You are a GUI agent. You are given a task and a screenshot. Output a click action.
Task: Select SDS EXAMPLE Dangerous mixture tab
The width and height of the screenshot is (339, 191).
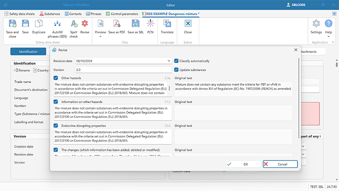click(x=171, y=14)
